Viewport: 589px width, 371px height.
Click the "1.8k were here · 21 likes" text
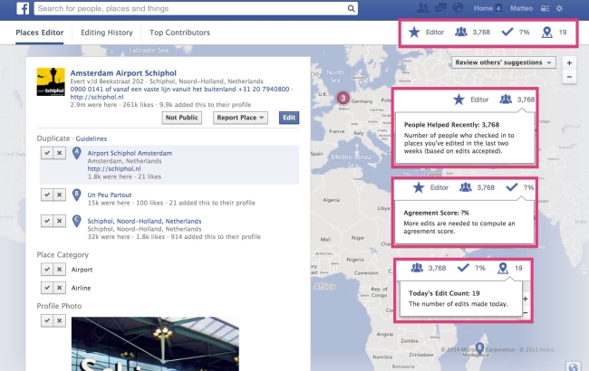(x=124, y=176)
